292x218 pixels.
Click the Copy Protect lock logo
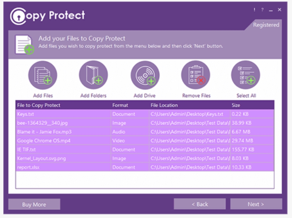(18, 16)
